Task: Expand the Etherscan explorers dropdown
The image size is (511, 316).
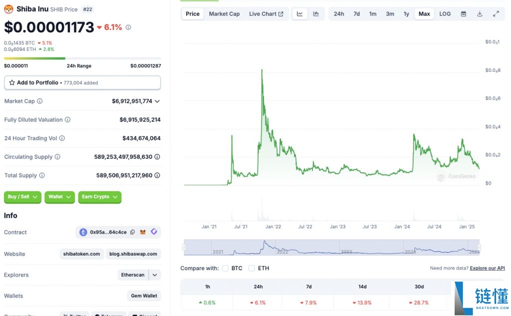Action: coord(155,275)
